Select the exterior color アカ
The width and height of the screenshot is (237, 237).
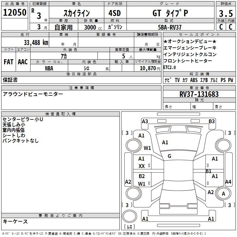(64, 56)
